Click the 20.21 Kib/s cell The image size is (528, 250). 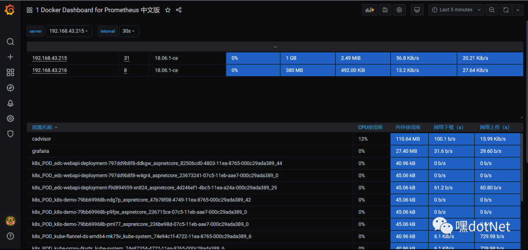[490, 58]
